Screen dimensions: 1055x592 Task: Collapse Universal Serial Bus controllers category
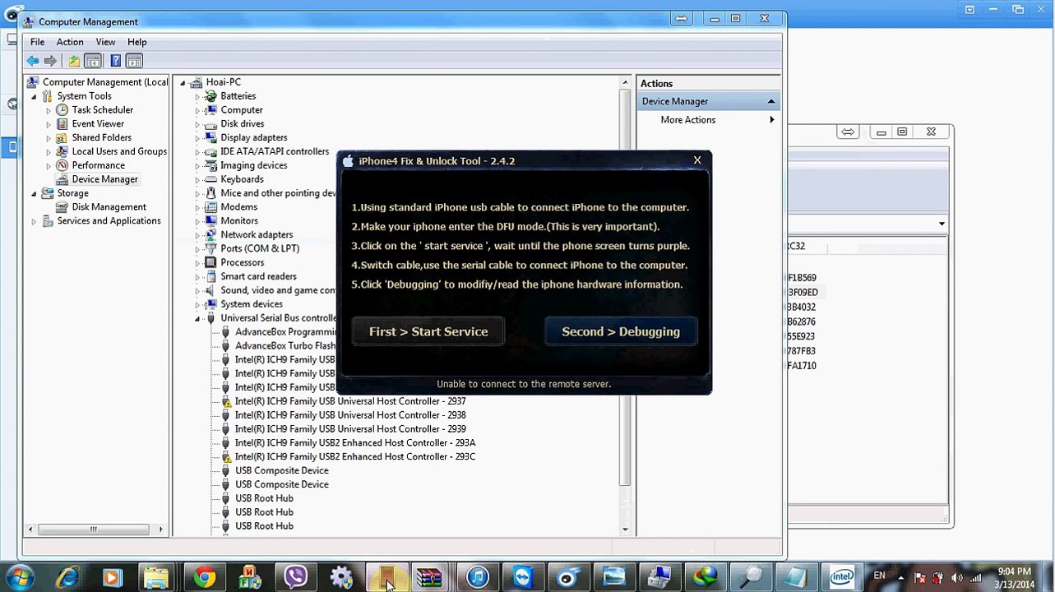197,318
